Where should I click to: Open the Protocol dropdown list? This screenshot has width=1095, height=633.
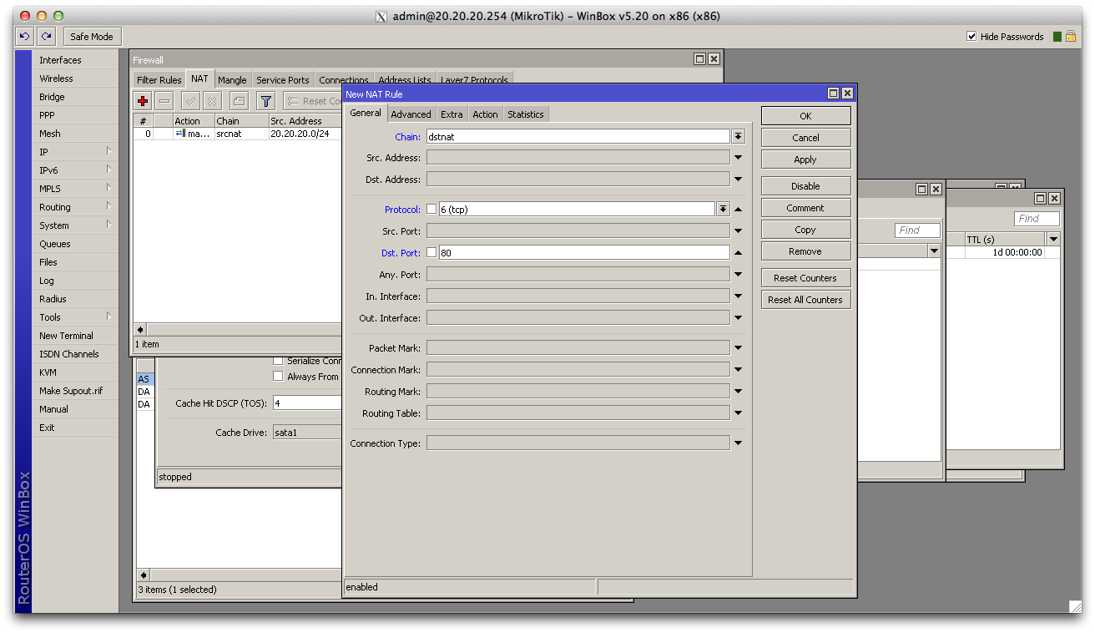[x=723, y=210]
